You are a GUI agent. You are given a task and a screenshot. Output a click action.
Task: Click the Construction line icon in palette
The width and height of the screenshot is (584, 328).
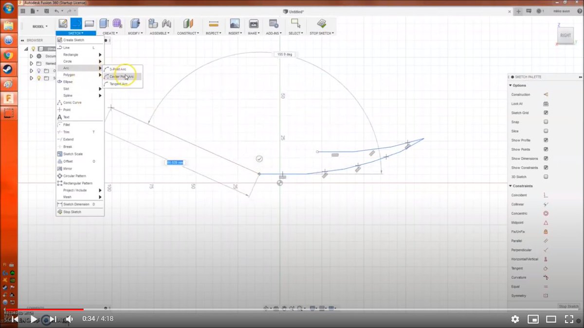pos(546,94)
